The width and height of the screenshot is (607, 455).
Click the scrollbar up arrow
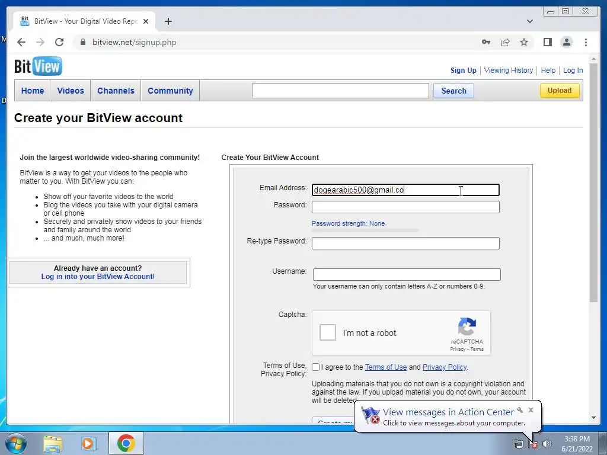(593, 59)
